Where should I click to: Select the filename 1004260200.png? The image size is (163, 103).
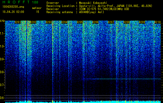tap(13, 7)
